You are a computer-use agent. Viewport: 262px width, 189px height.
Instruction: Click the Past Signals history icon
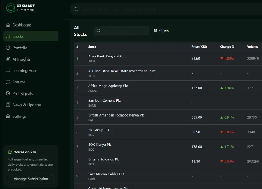(8, 93)
